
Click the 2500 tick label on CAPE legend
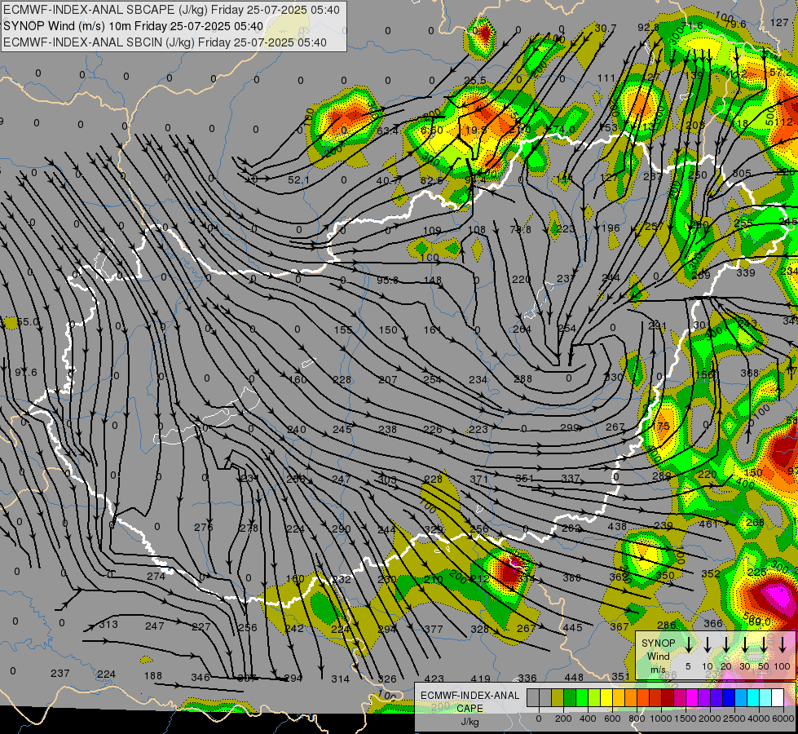point(734,719)
